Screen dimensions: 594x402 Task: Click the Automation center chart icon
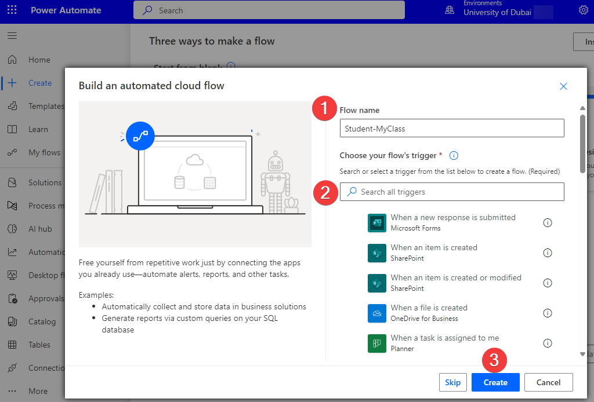pos(12,252)
